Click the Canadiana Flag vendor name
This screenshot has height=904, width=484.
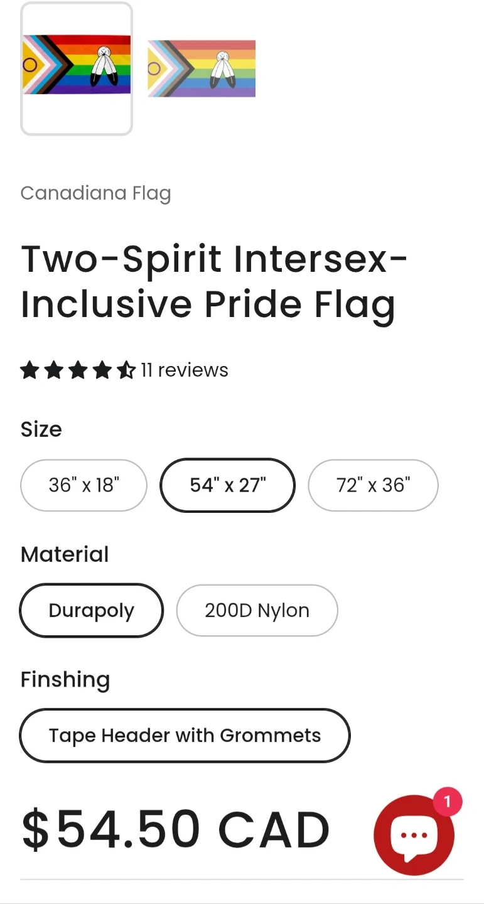95,193
